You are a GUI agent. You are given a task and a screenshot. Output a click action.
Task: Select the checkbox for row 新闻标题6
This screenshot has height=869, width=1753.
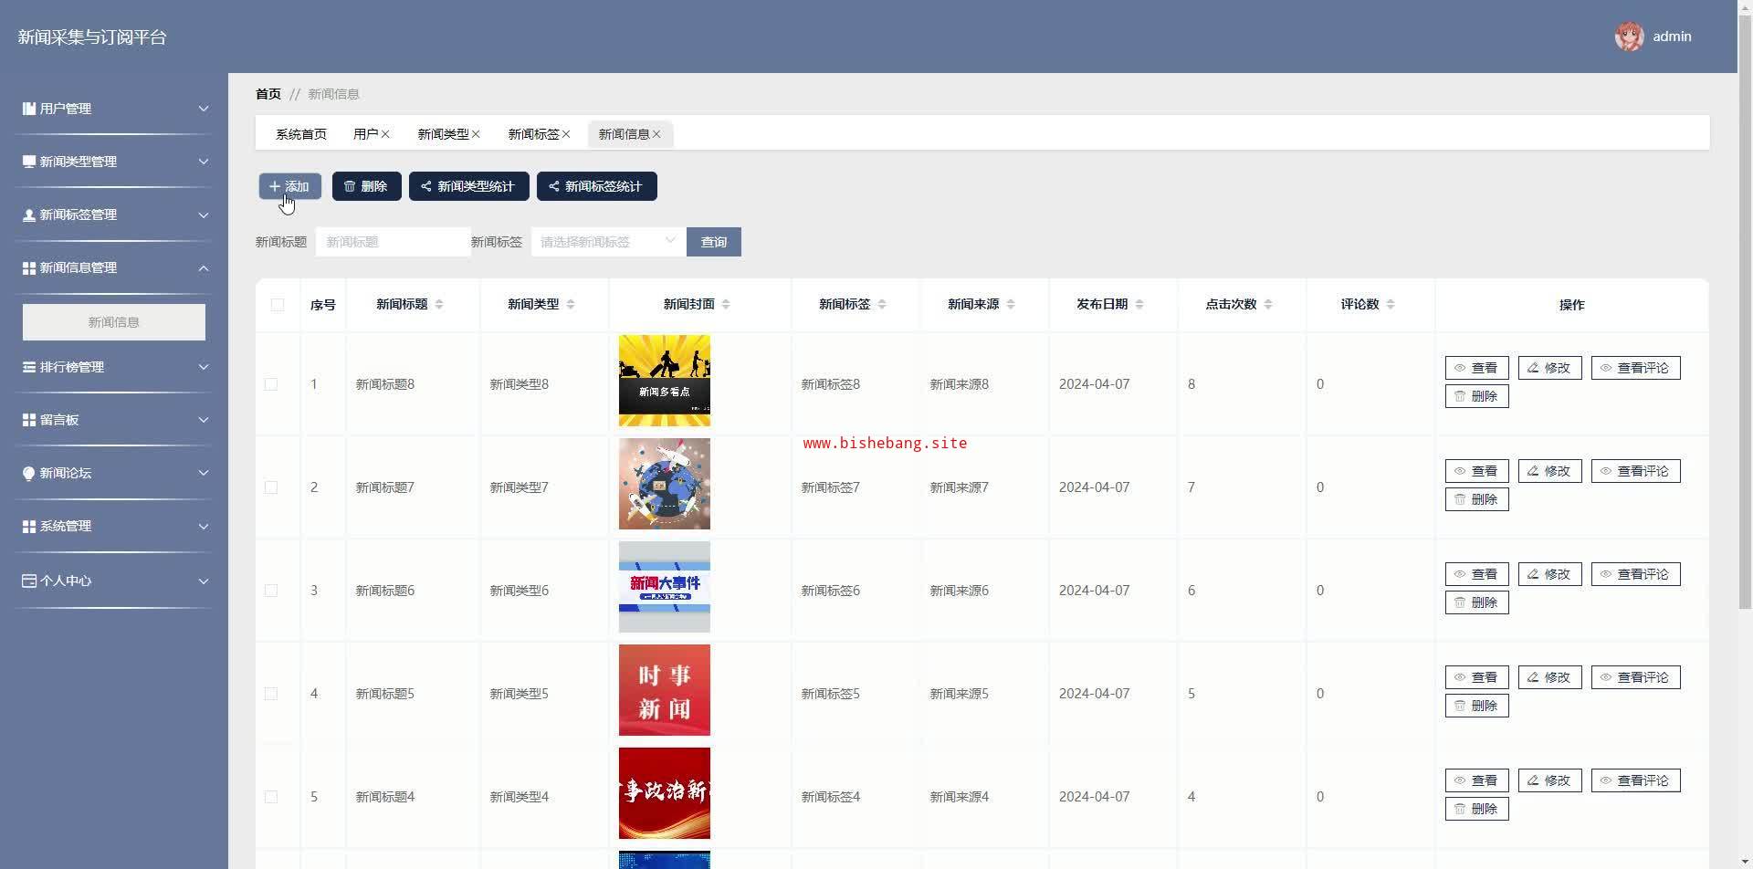pos(271,591)
